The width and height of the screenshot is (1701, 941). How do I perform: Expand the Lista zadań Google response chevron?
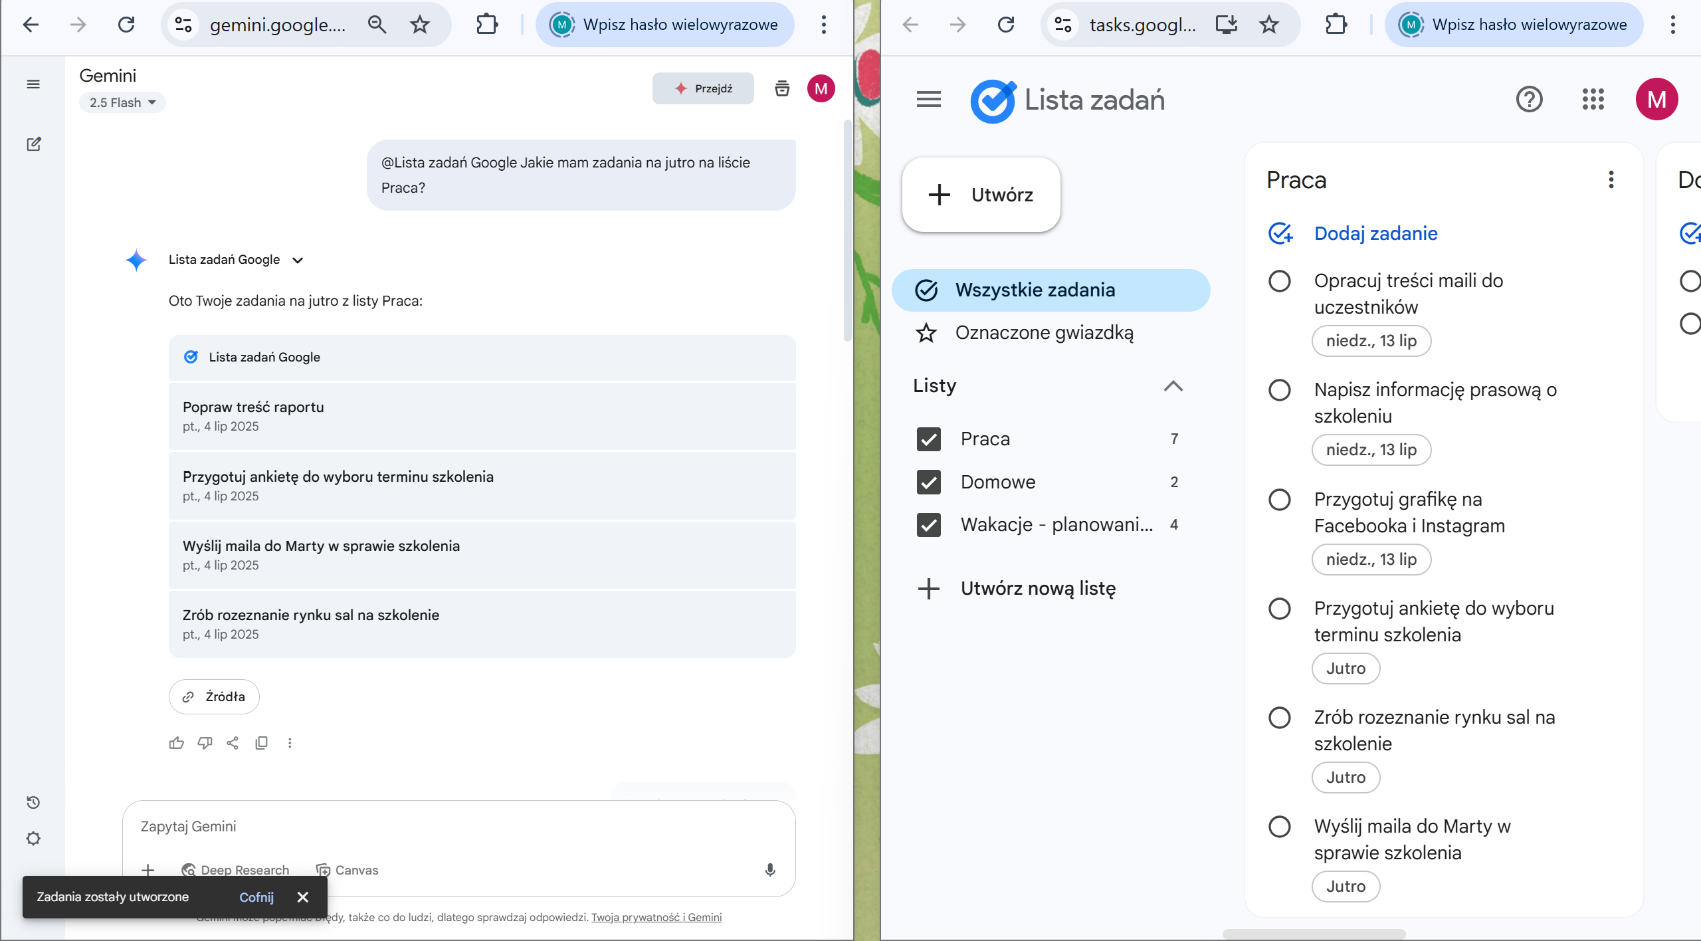click(298, 260)
